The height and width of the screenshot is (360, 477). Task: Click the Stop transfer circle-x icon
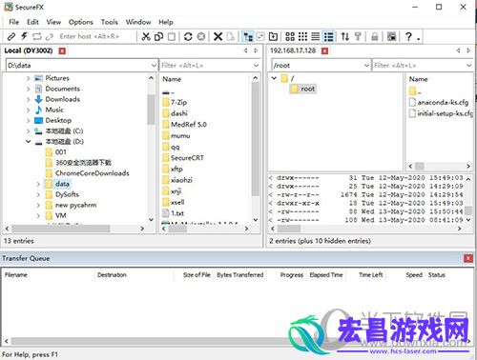pos(201,36)
